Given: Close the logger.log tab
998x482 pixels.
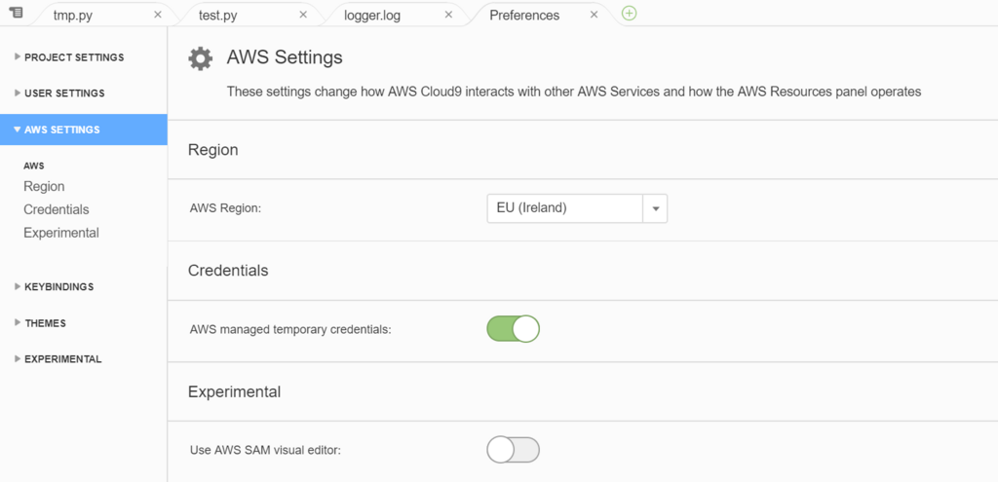Looking at the screenshot, I should click(448, 15).
